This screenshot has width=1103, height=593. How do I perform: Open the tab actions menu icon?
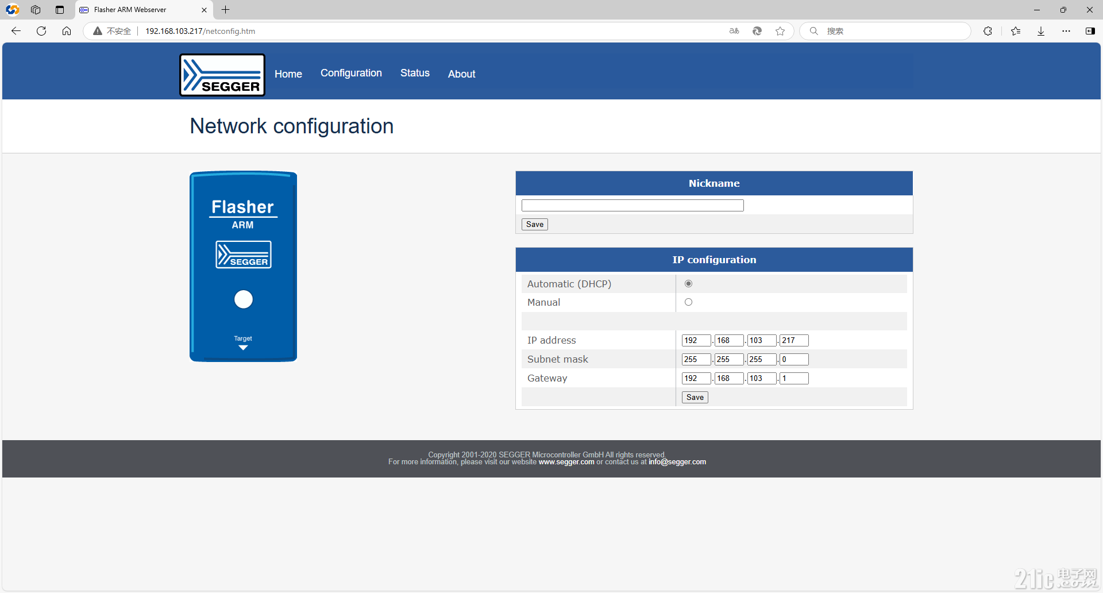pyautogui.click(x=60, y=10)
